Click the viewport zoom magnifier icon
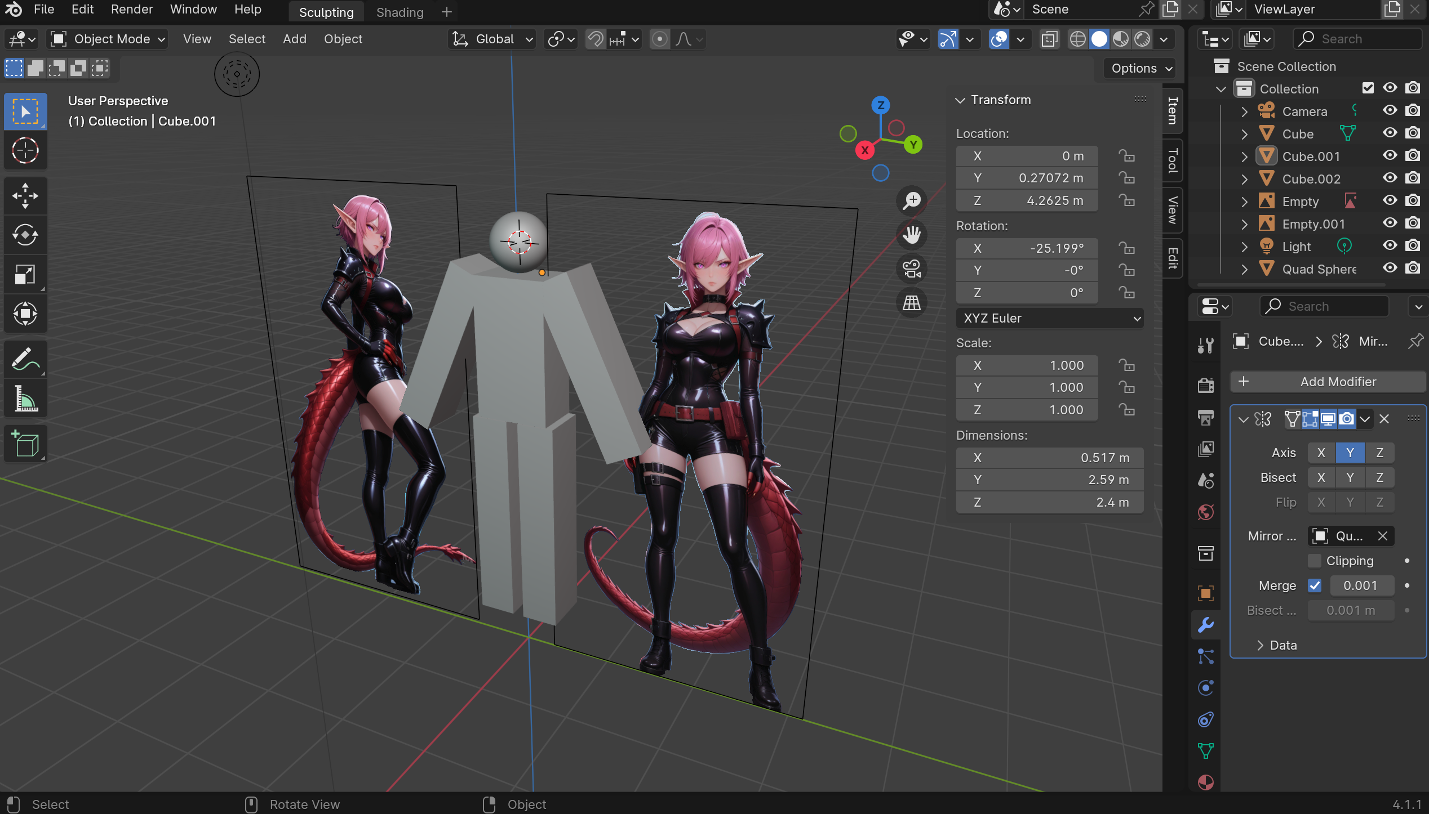 click(911, 201)
